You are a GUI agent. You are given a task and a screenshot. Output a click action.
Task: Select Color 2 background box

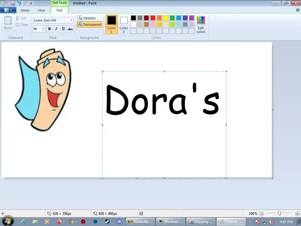pyautogui.click(x=124, y=25)
